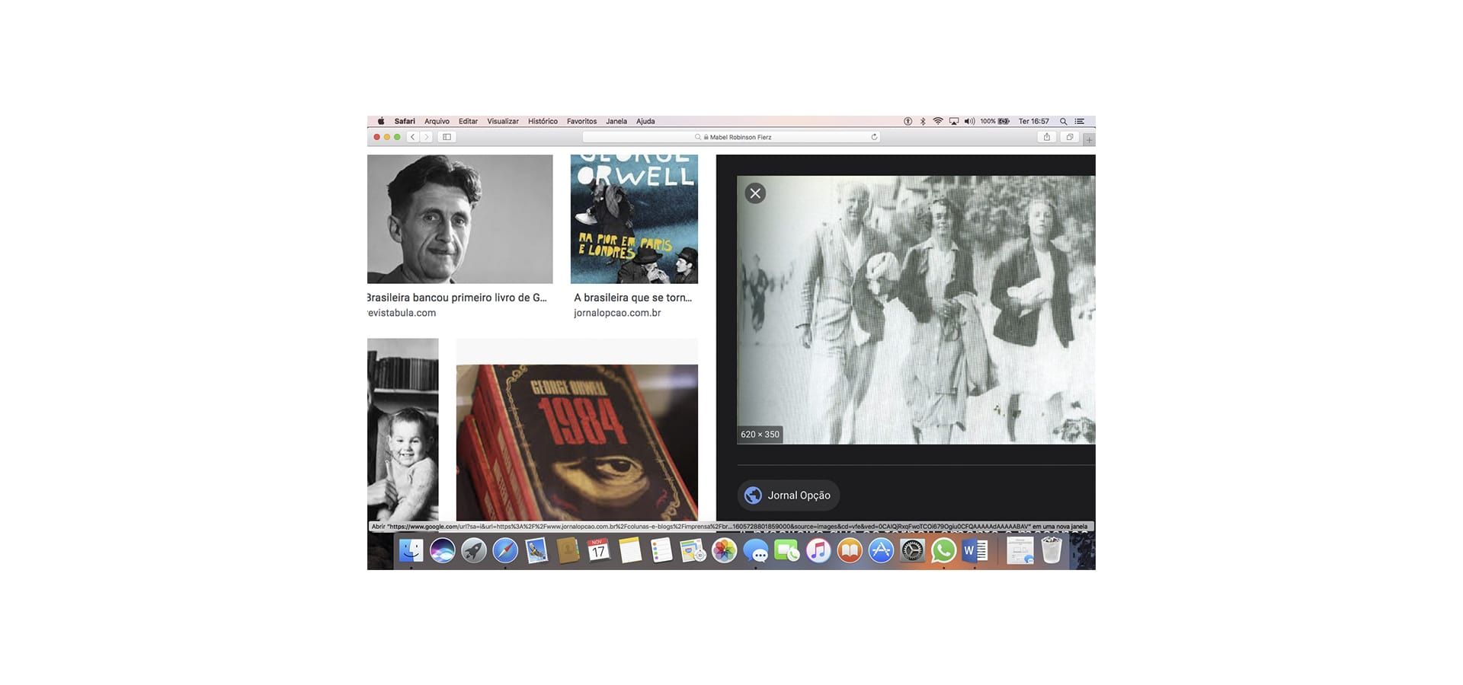Image resolution: width=1463 pixels, height=685 pixels.
Task: Open Launchpad rocket icon in Dock
Action: (x=473, y=550)
